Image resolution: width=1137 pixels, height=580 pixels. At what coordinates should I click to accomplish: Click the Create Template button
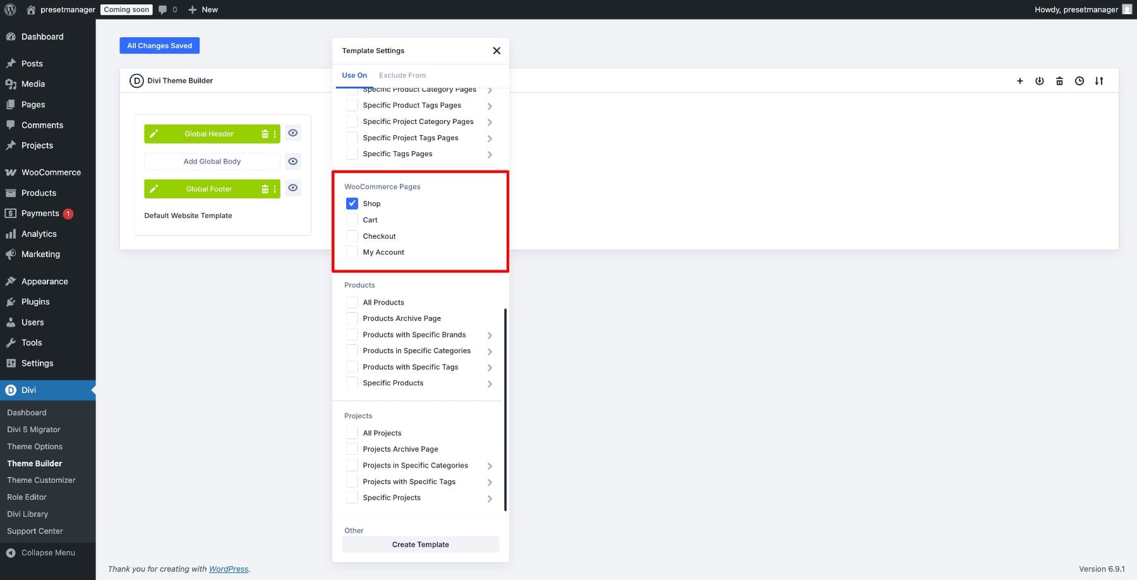pyautogui.click(x=420, y=545)
